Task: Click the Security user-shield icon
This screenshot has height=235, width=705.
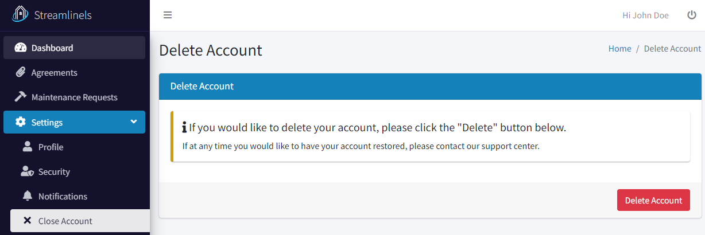Action: [28, 171]
